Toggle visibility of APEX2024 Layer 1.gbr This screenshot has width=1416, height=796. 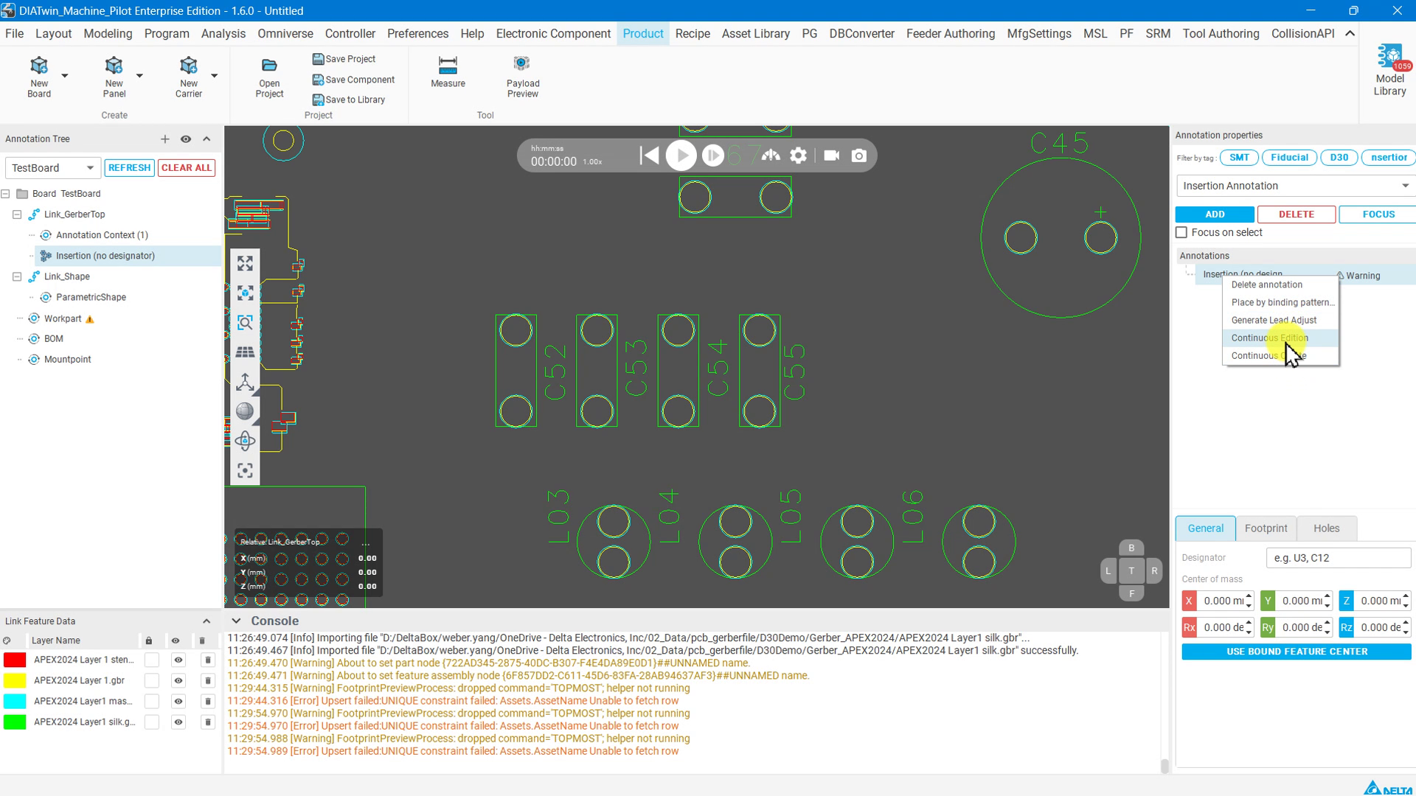[178, 680]
